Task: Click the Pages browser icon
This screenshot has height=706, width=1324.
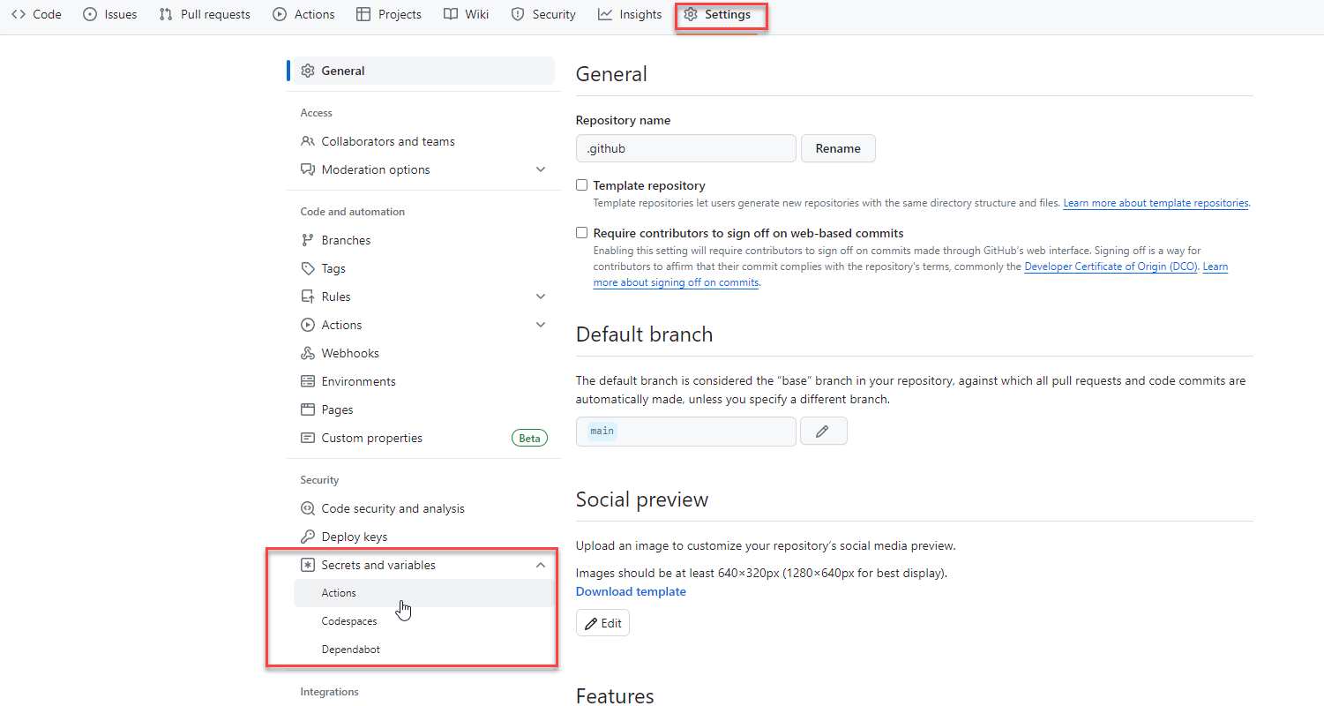Action: (308, 409)
